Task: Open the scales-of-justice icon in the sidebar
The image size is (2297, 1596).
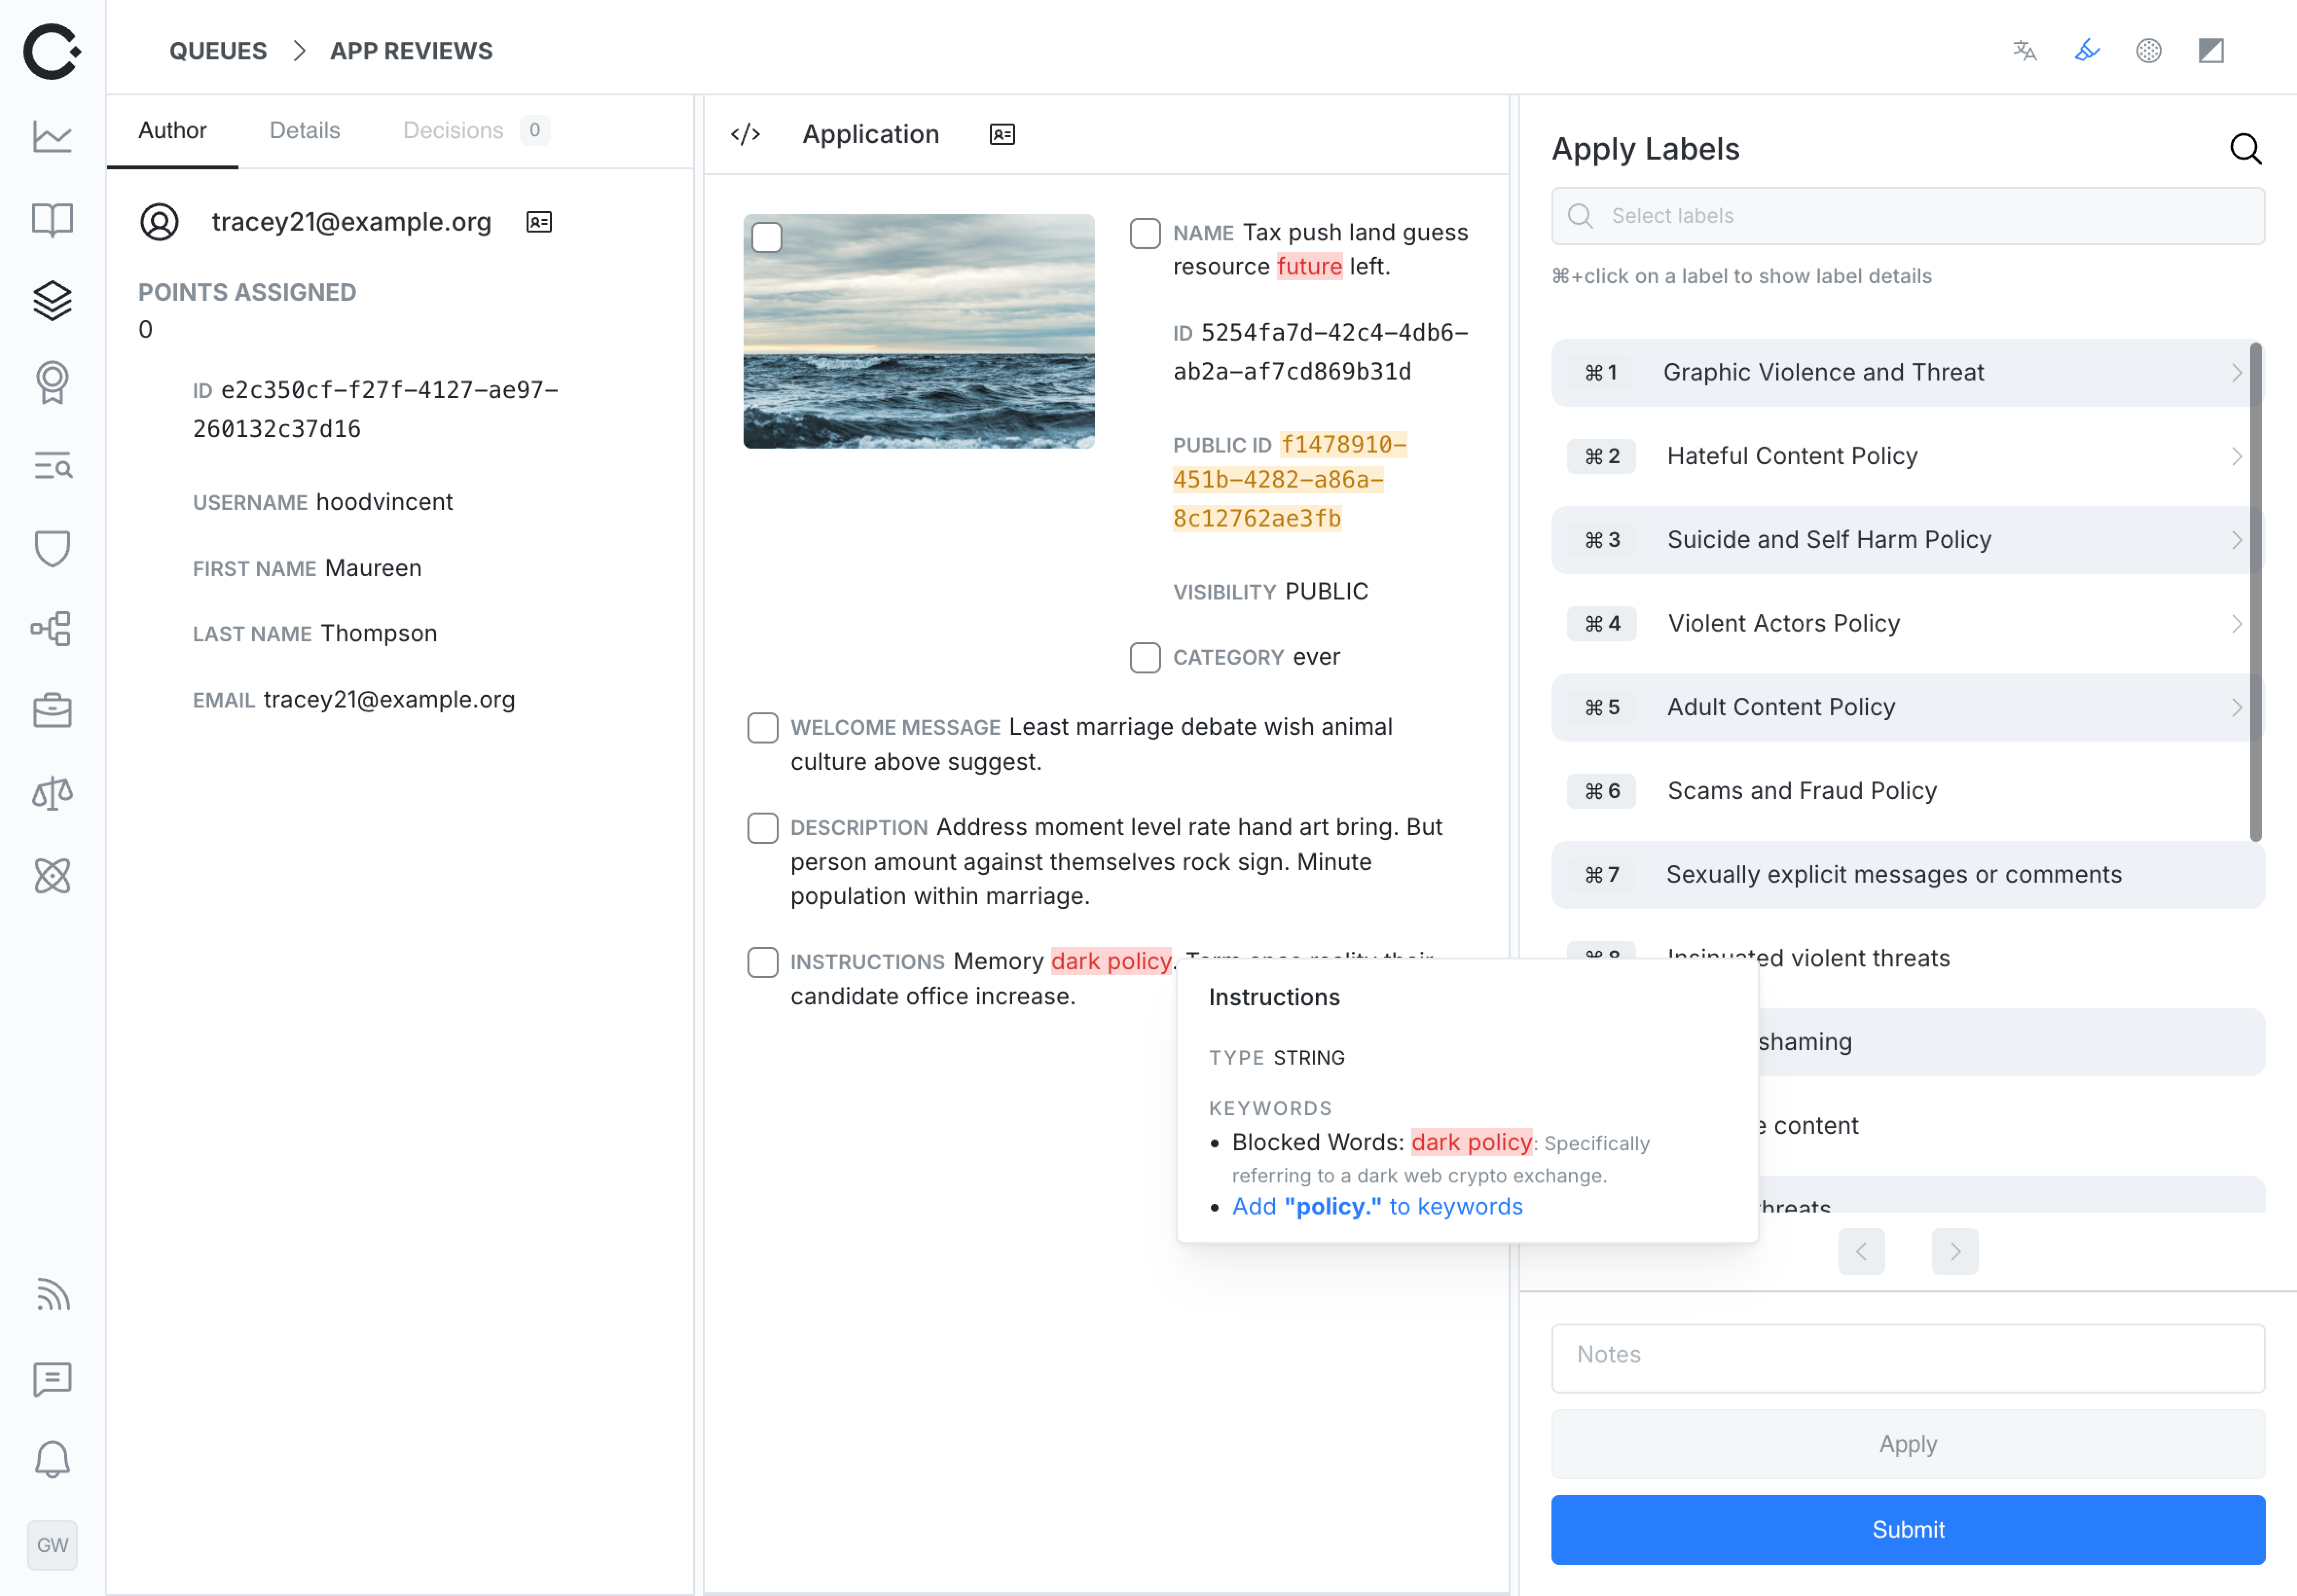Action: click(52, 793)
